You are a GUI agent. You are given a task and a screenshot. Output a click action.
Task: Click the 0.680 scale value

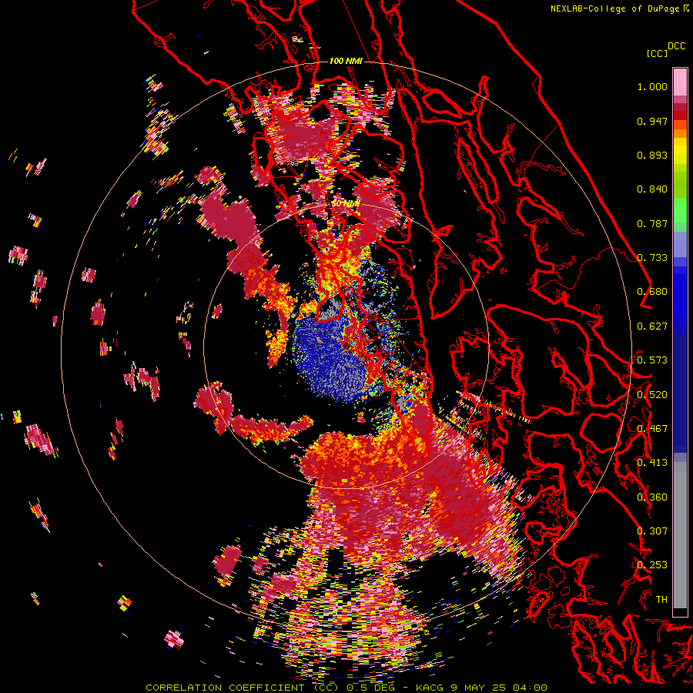(x=652, y=292)
